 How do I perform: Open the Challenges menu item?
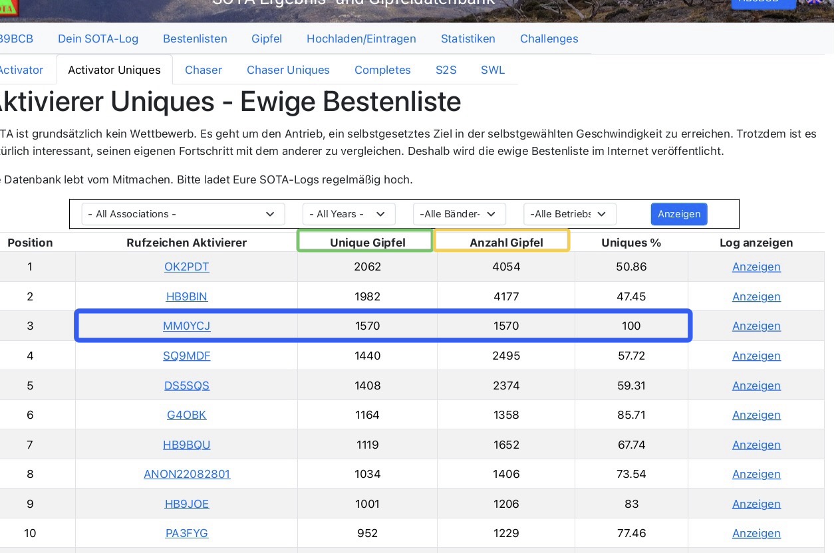(x=549, y=39)
